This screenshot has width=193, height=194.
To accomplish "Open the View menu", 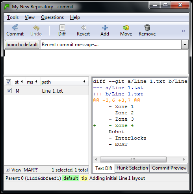I will [x=30, y=17].
